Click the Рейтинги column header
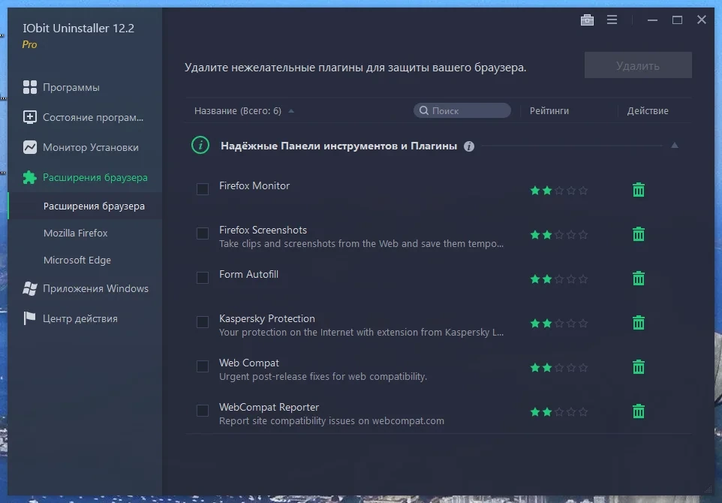722x503 pixels. 549,110
